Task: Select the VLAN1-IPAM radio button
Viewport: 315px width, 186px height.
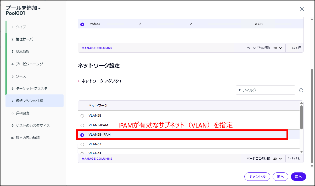Action: click(x=82, y=125)
